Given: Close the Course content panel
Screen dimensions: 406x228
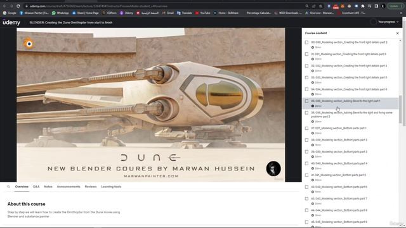Looking at the screenshot, I should coord(398,34).
